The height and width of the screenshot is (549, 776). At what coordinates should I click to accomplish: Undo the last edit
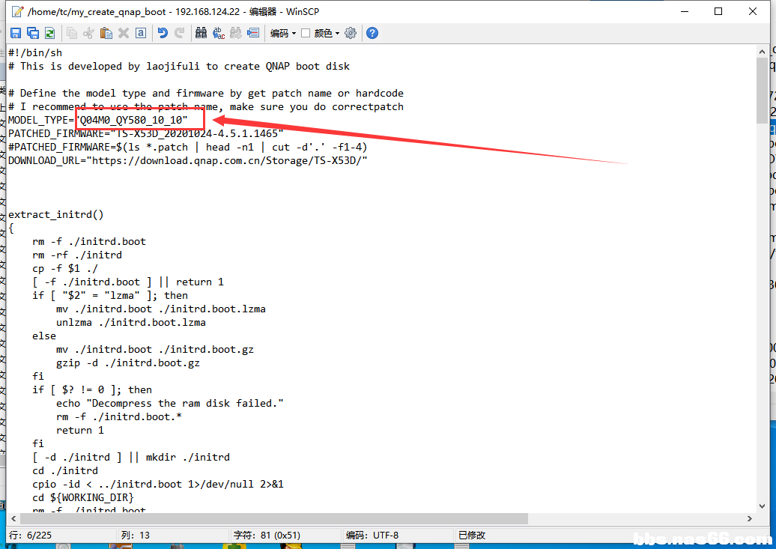tap(163, 33)
